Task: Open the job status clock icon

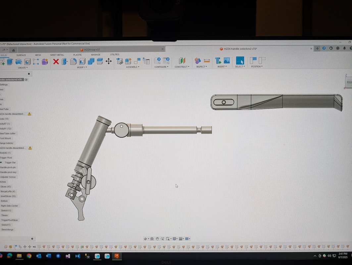Action: (338, 48)
